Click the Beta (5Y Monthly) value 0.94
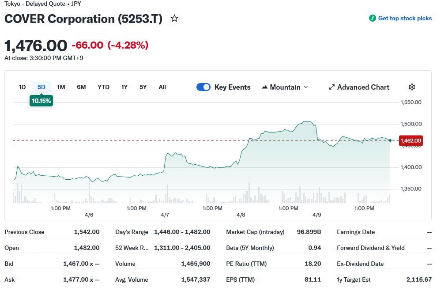The width and height of the screenshot is (441, 291). [x=315, y=248]
